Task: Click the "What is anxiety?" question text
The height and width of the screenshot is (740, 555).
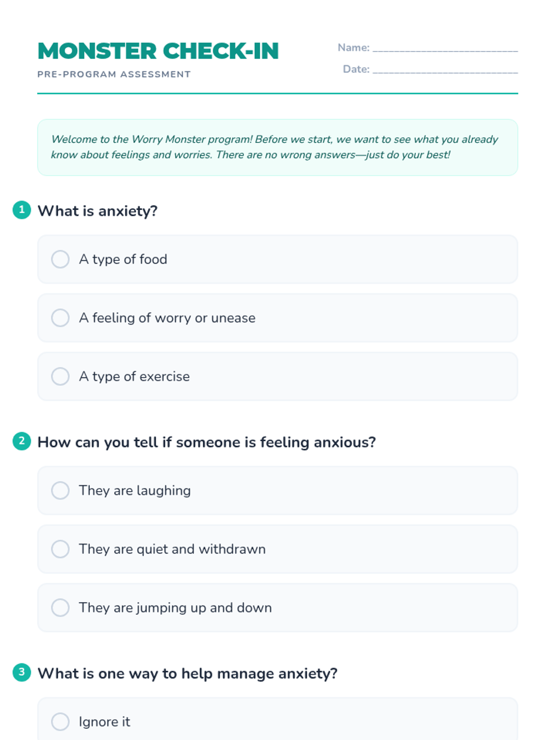Action: (98, 211)
